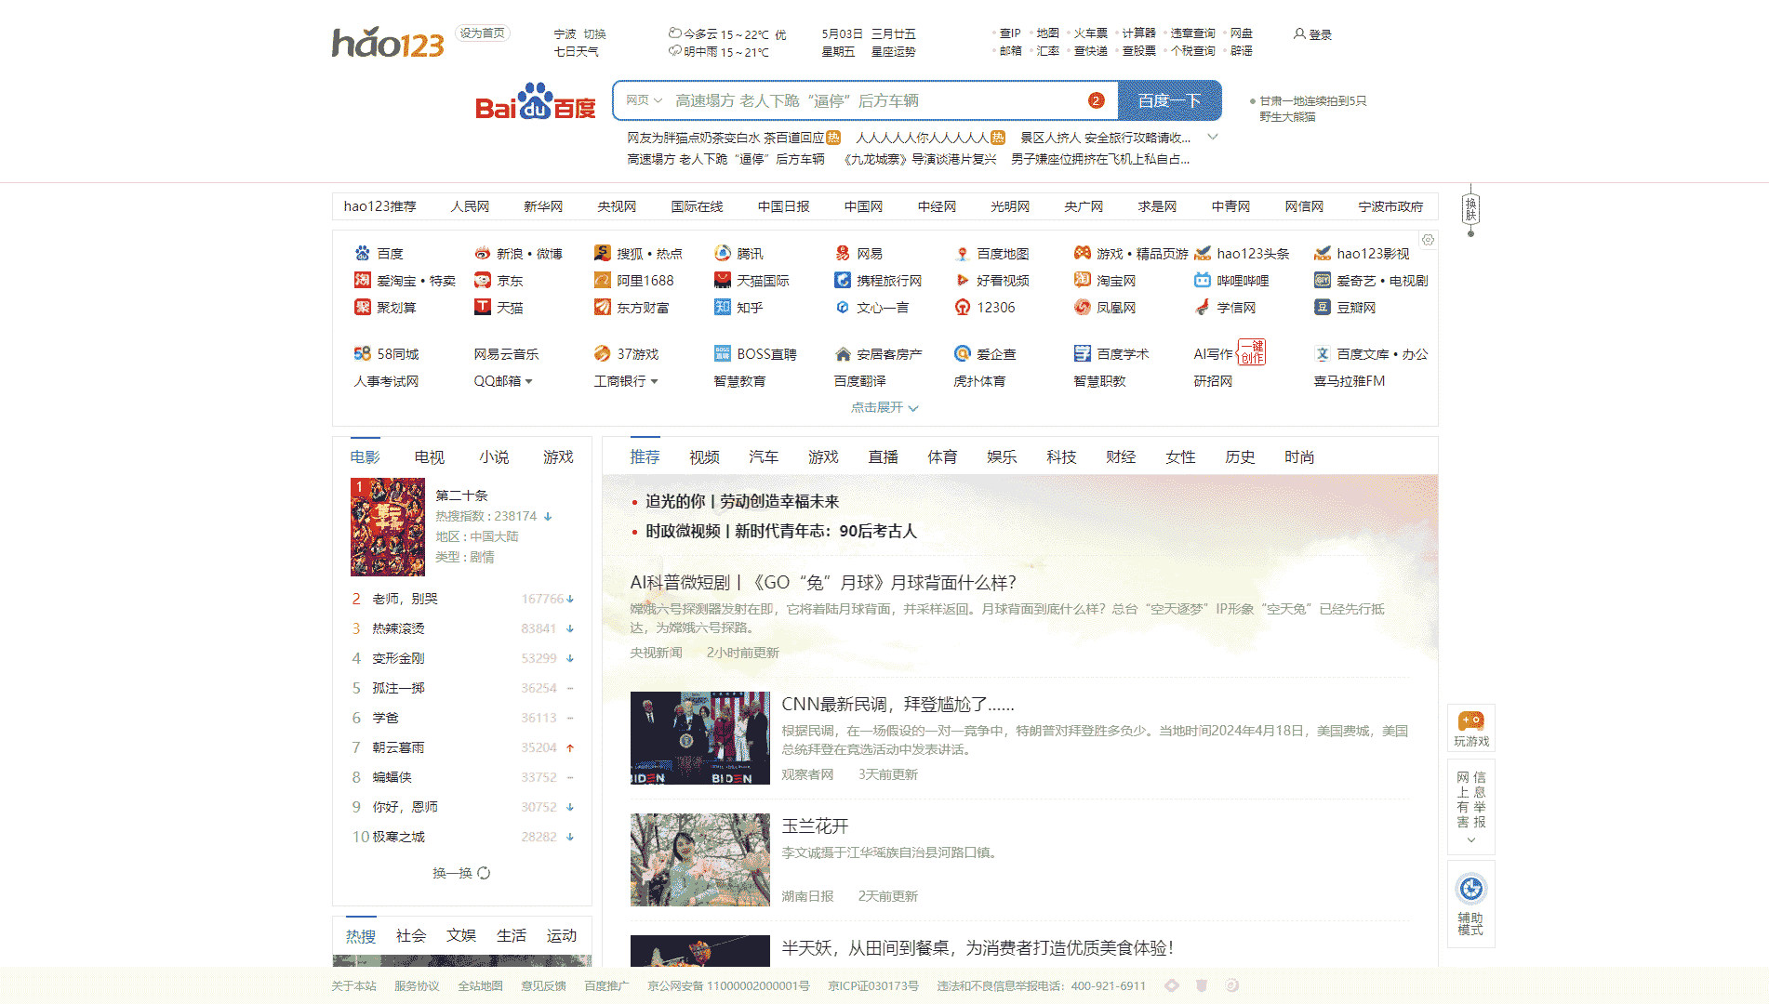Expand the hot search list chevron
This screenshot has height=1004, width=1769.
pyautogui.click(x=1212, y=137)
